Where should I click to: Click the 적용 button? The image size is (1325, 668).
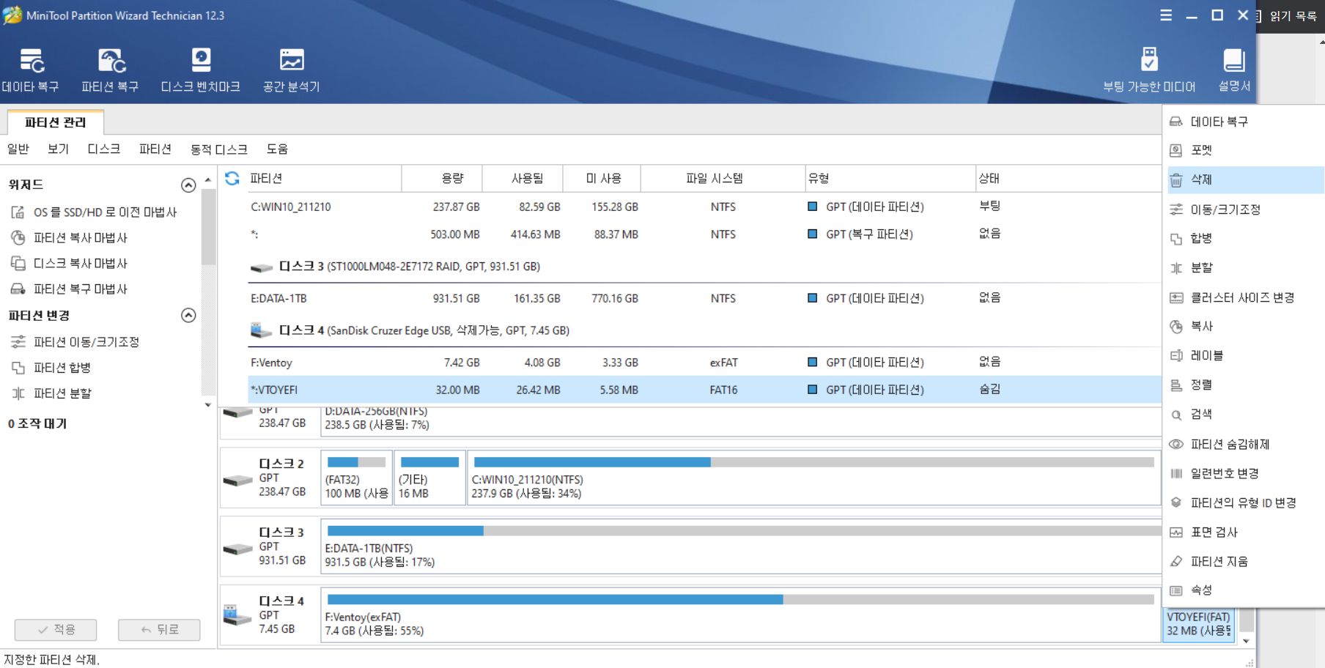tap(56, 629)
